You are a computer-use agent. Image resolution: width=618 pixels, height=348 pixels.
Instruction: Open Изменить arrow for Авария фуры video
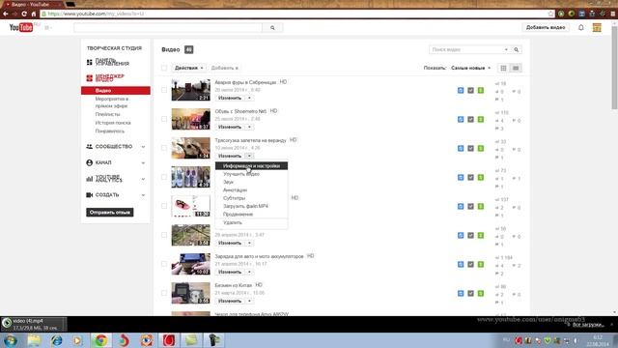[249, 98]
